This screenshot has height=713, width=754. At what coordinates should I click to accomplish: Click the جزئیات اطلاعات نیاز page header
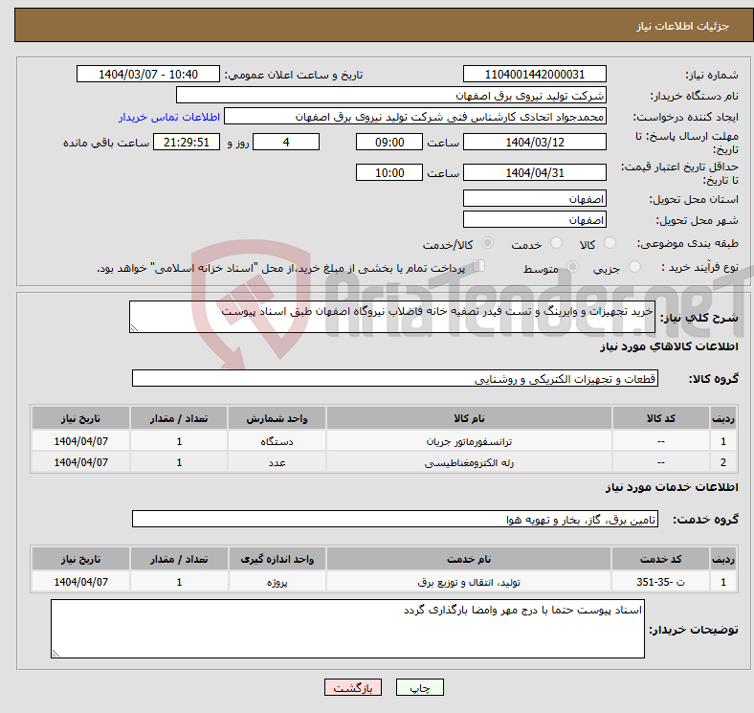click(682, 26)
